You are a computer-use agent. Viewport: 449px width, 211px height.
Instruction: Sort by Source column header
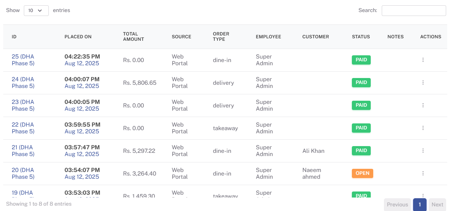[181, 37]
